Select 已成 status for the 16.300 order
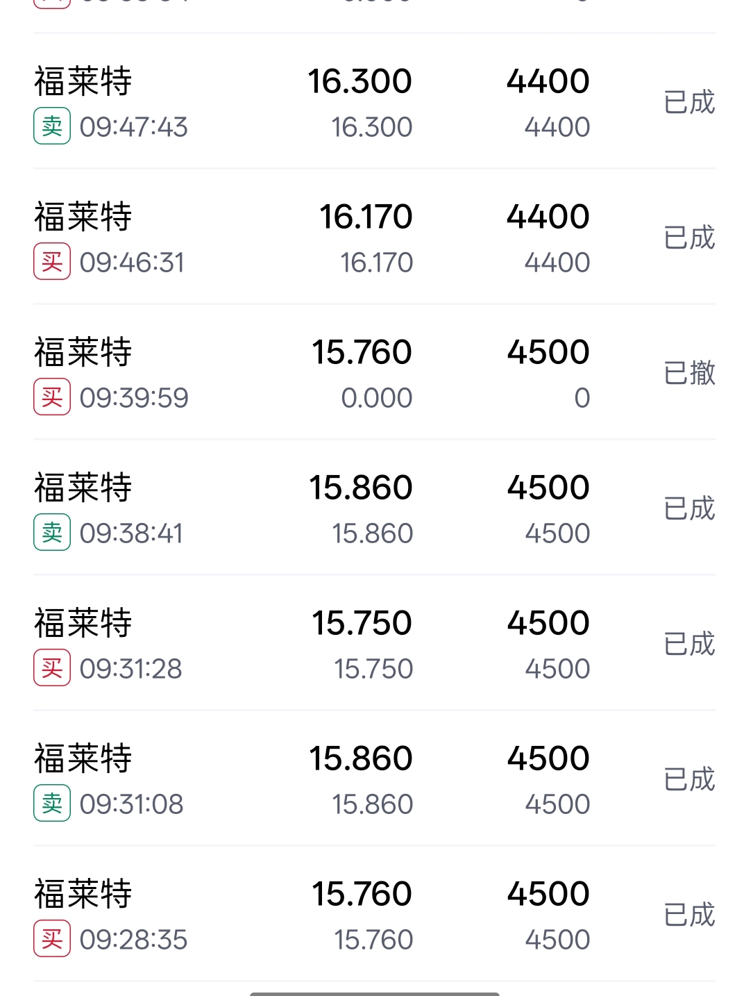This screenshot has height=996, width=744. [x=689, y=102]
